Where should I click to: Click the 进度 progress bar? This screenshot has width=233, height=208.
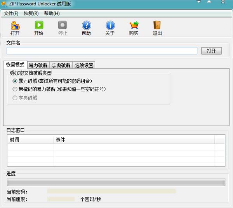coord(116,182)
